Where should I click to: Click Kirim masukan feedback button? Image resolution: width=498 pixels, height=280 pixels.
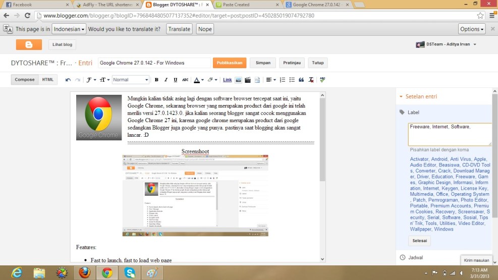point(476,260)
